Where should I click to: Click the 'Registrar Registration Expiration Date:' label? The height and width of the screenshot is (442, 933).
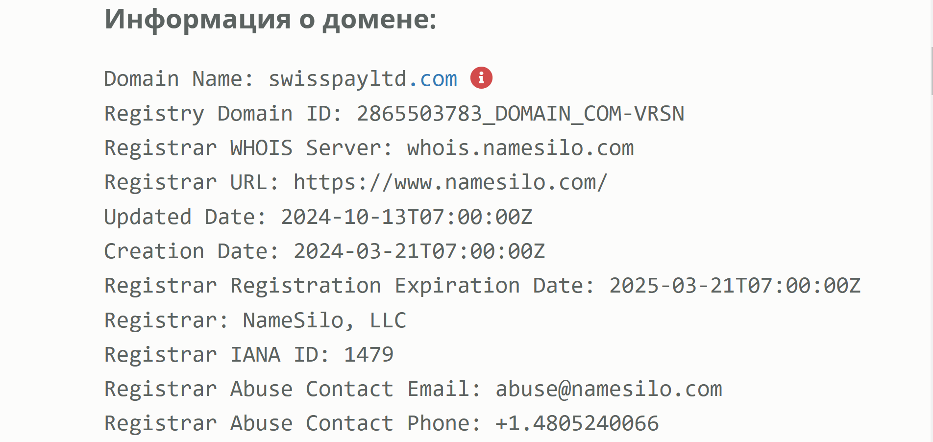[349, 286]
